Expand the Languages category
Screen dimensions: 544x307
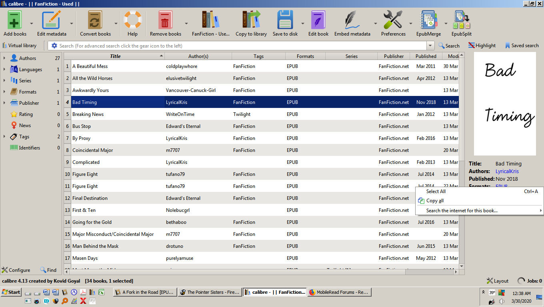(4, 70)
